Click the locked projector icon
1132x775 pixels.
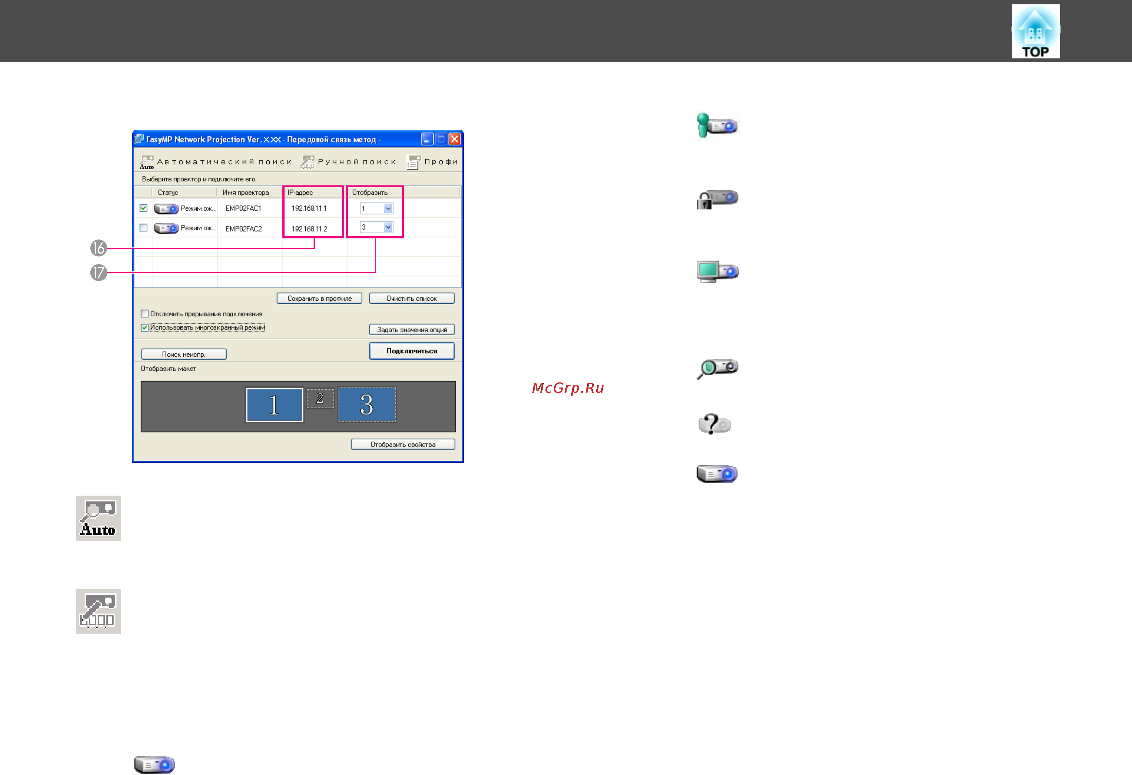click(x=717, y=199)
